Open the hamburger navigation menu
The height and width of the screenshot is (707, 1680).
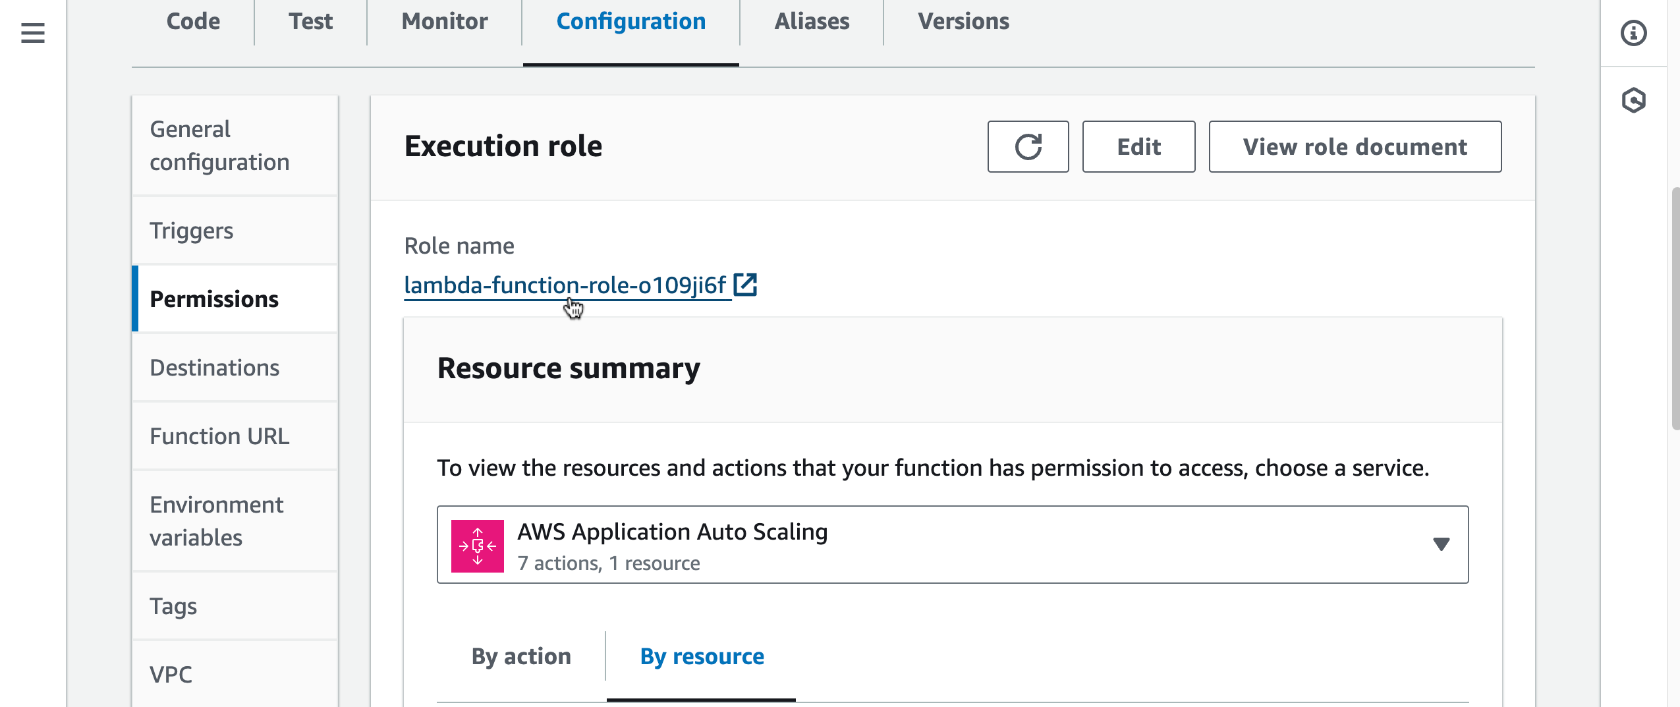(32, 32)
